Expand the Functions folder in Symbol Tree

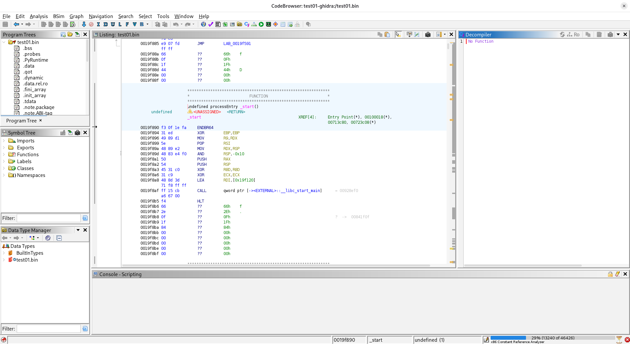[x=4, y=155]
